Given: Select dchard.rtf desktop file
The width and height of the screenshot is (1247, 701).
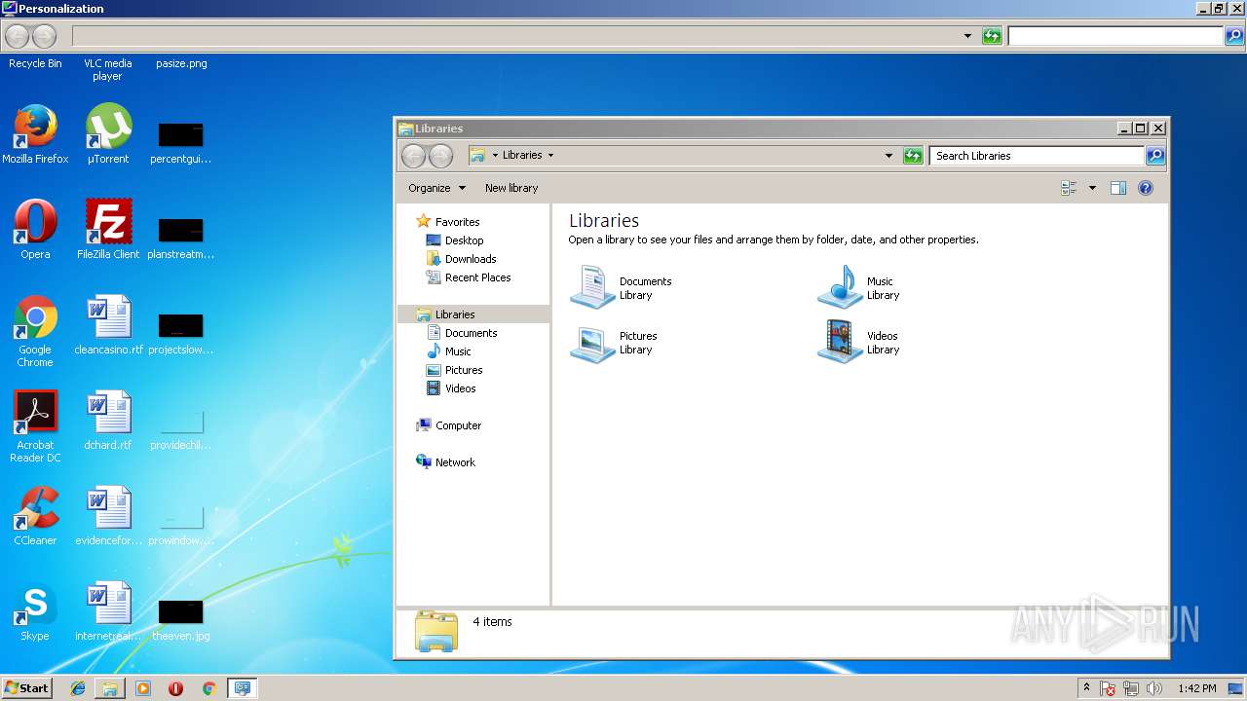Looking at the screenshot, I should (108, 421).
